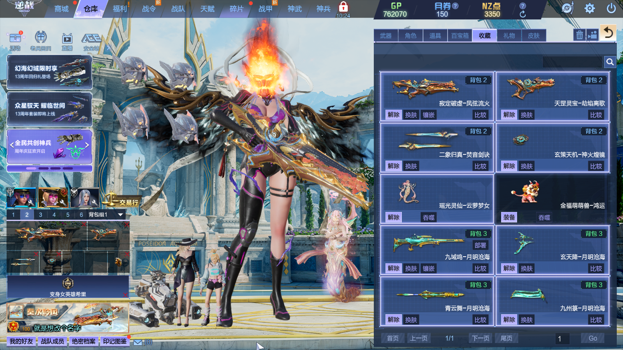This screenshot has width=623, height=350.
Task: Switch to the 皮肤 skins tab
Action: (x=534, y=36)
